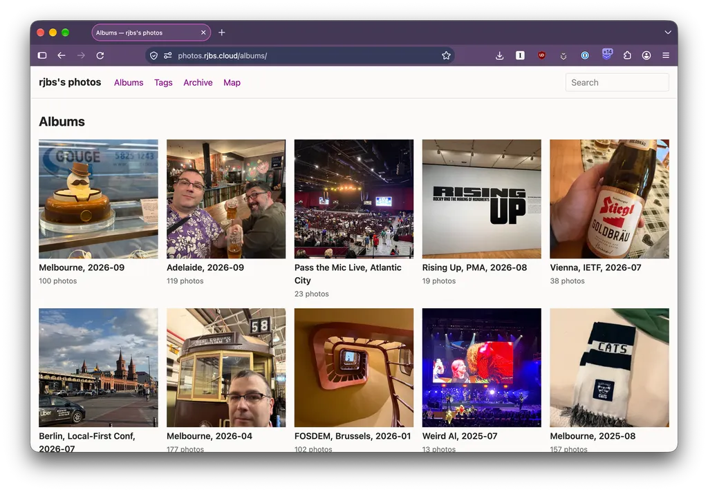Open the uBlock Origin extension

click(x=541, y=55)
